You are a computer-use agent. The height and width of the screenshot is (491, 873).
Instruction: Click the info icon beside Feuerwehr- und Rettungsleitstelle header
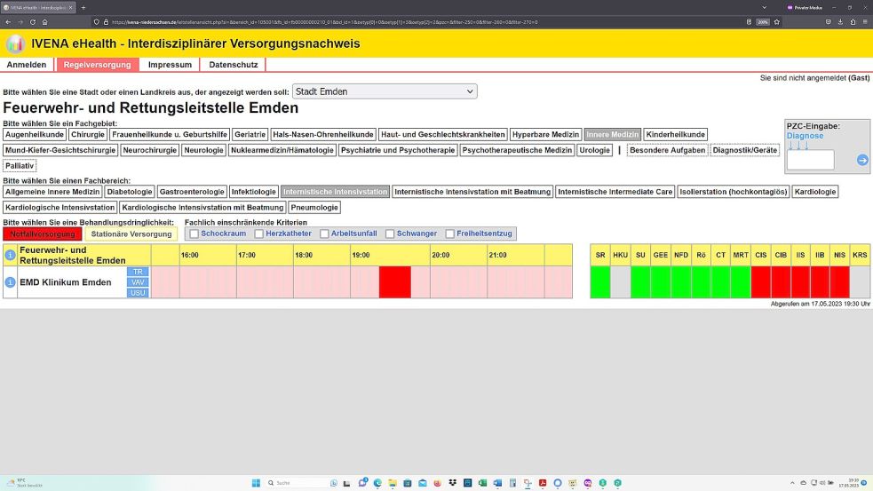[x=10, y=255]
